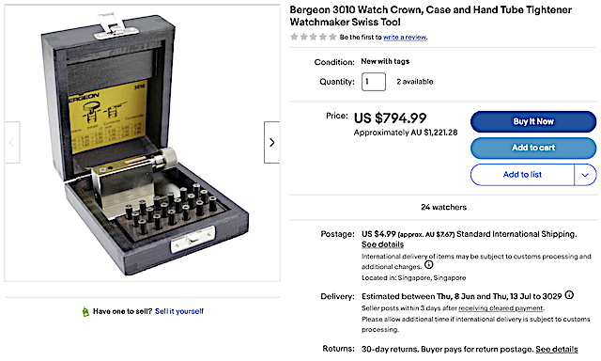Open info icon beside additional charges
Image resolution: width=601 pixels, height=361 pixels.
pos(429,265)
